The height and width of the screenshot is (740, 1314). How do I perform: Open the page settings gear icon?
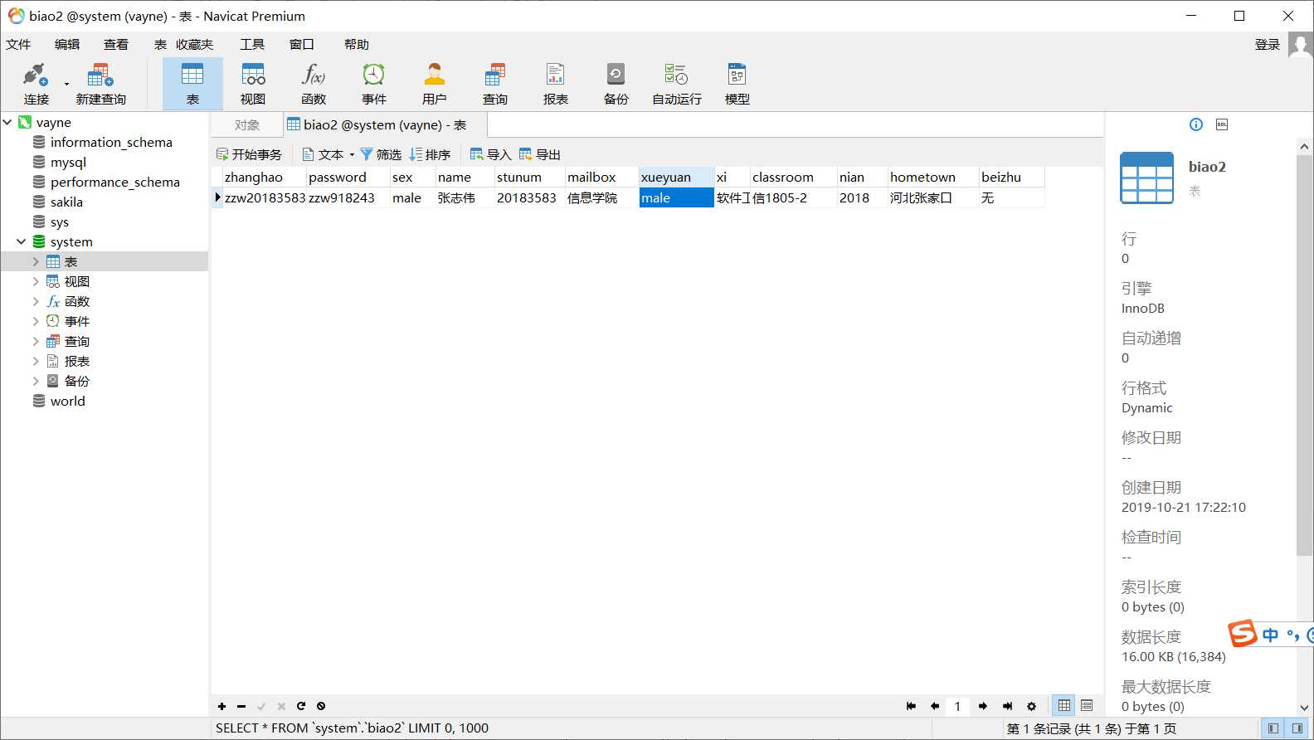click(1031, 706)
